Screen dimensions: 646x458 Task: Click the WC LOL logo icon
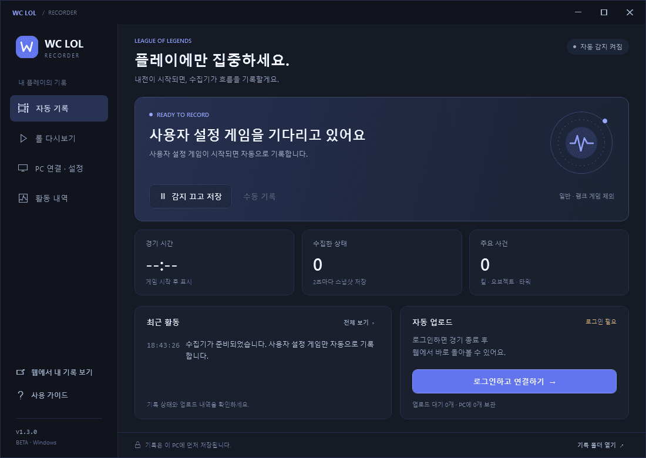(x=27, y=47)
